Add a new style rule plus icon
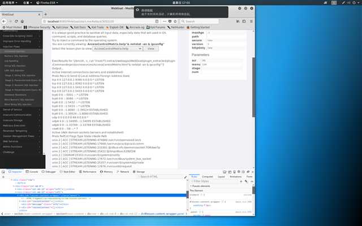Screen dimensions: 362x226 (x=241, y=181)
